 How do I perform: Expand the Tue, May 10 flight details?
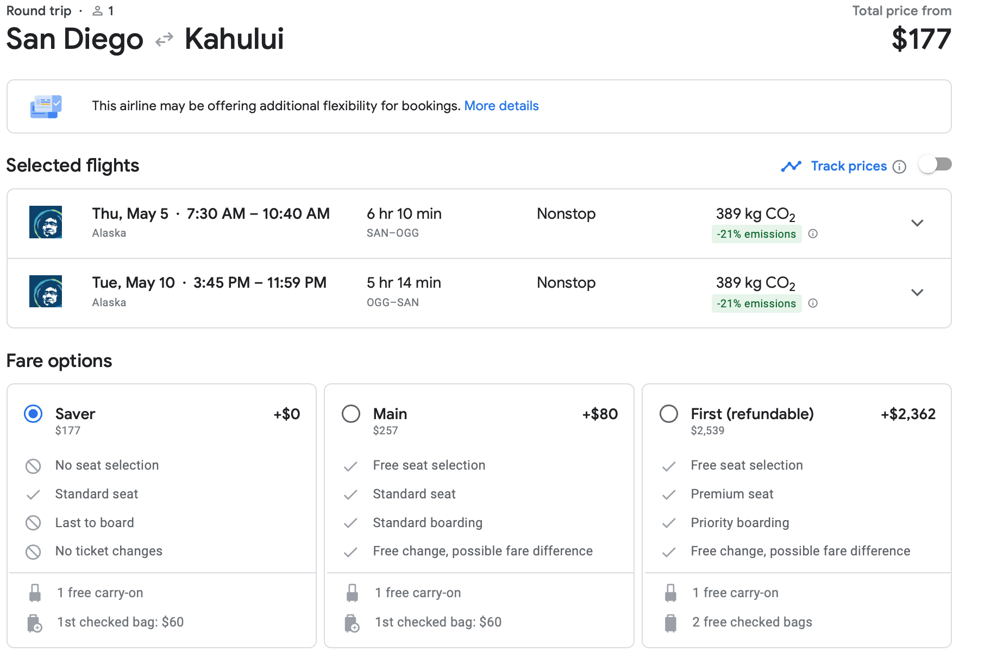917,293
